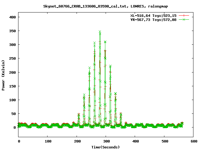Click legend entry YR-567.73 Tsys:572.08

(153, 20)
